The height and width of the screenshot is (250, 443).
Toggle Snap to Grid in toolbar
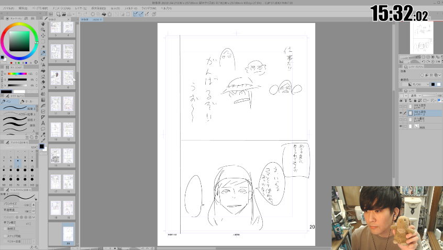146,14
